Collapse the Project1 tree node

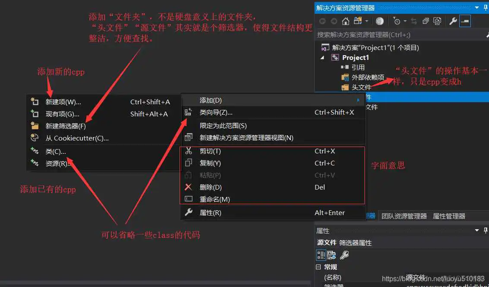click(322, 57)
